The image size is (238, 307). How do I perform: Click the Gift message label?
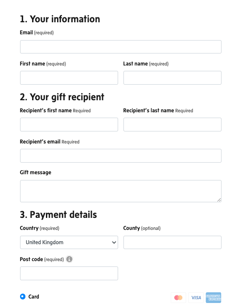36,172
